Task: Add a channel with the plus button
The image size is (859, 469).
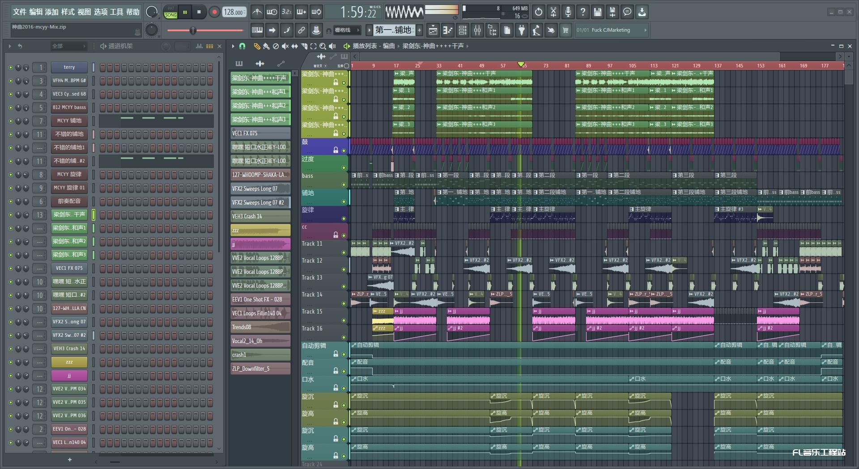Action: [69, 460]
